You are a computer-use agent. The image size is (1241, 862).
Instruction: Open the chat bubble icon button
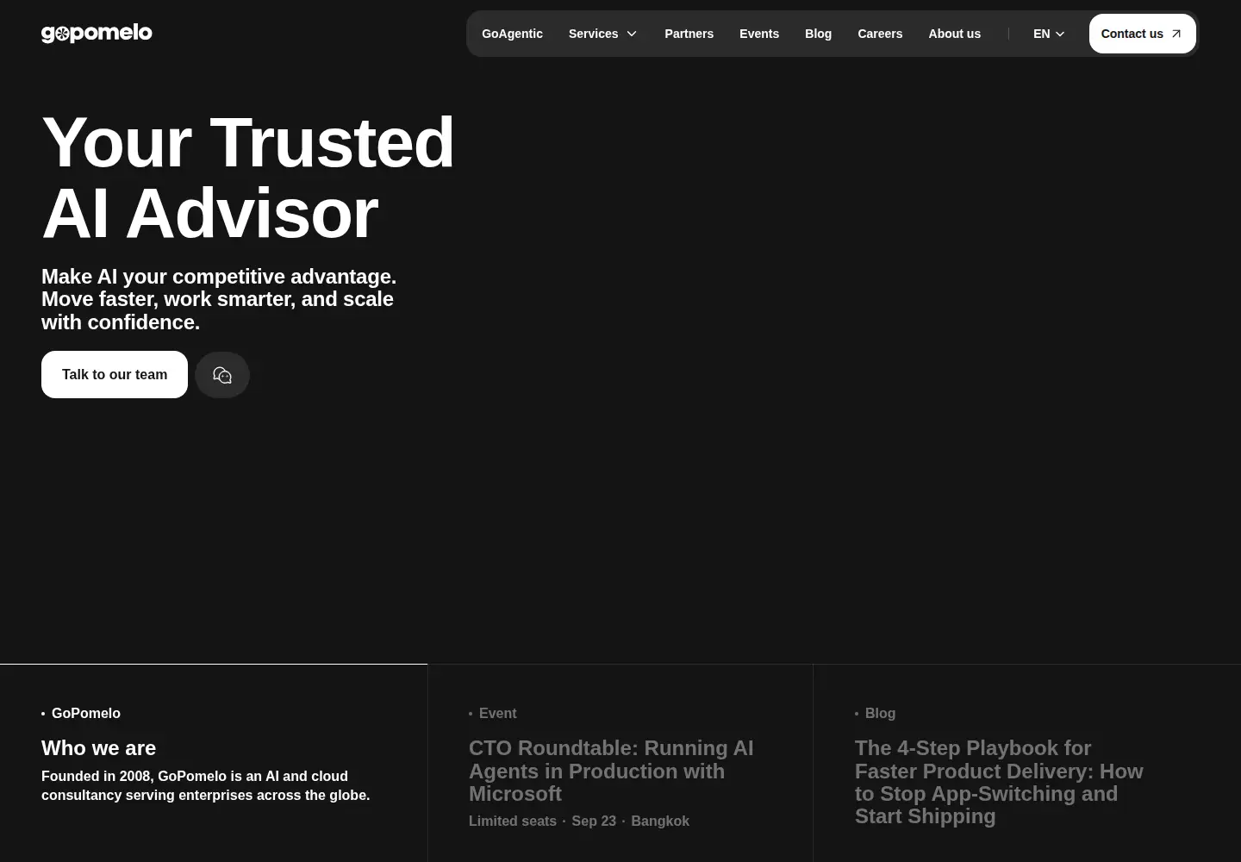[x=222, y=375]
